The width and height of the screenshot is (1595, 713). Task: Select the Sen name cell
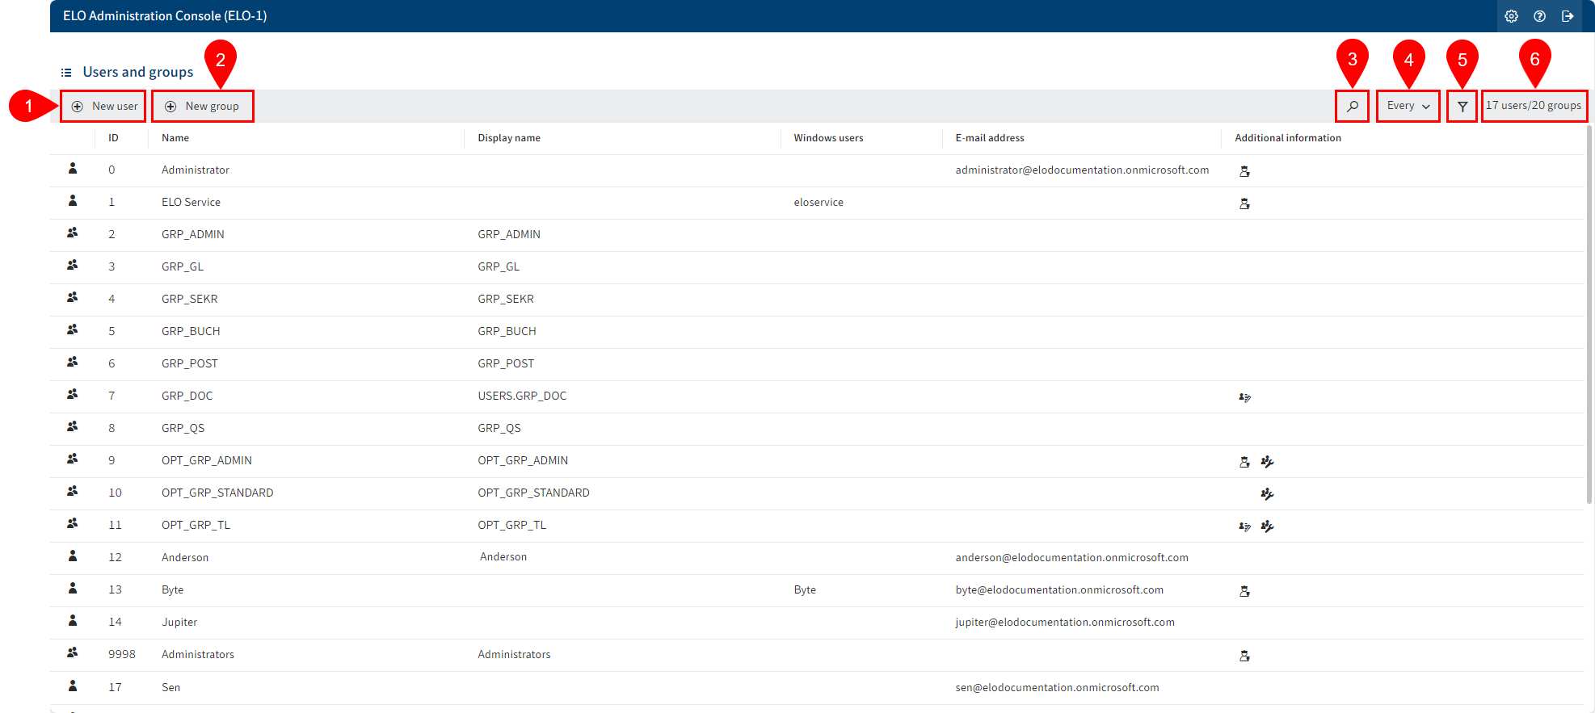pyautogui.click(x=171, y=688)
